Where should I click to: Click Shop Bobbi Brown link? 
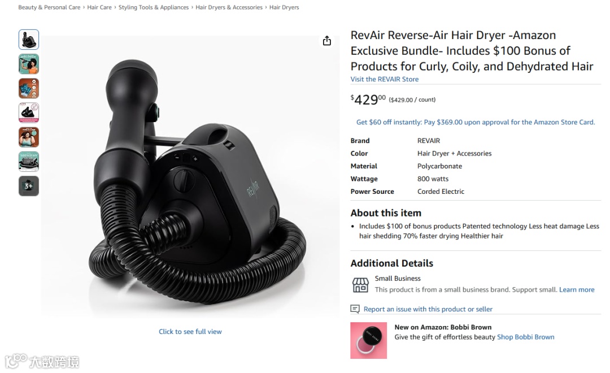click(x=526, y=337)
